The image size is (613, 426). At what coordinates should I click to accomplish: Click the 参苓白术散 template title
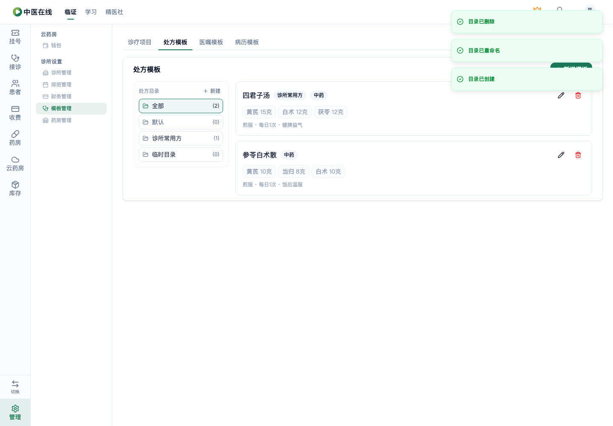coord(260,155)
